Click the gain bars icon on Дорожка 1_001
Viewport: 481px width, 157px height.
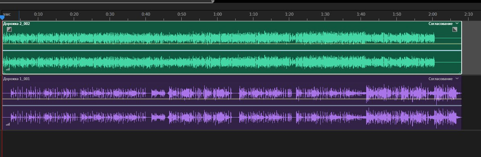pos(8,124)
